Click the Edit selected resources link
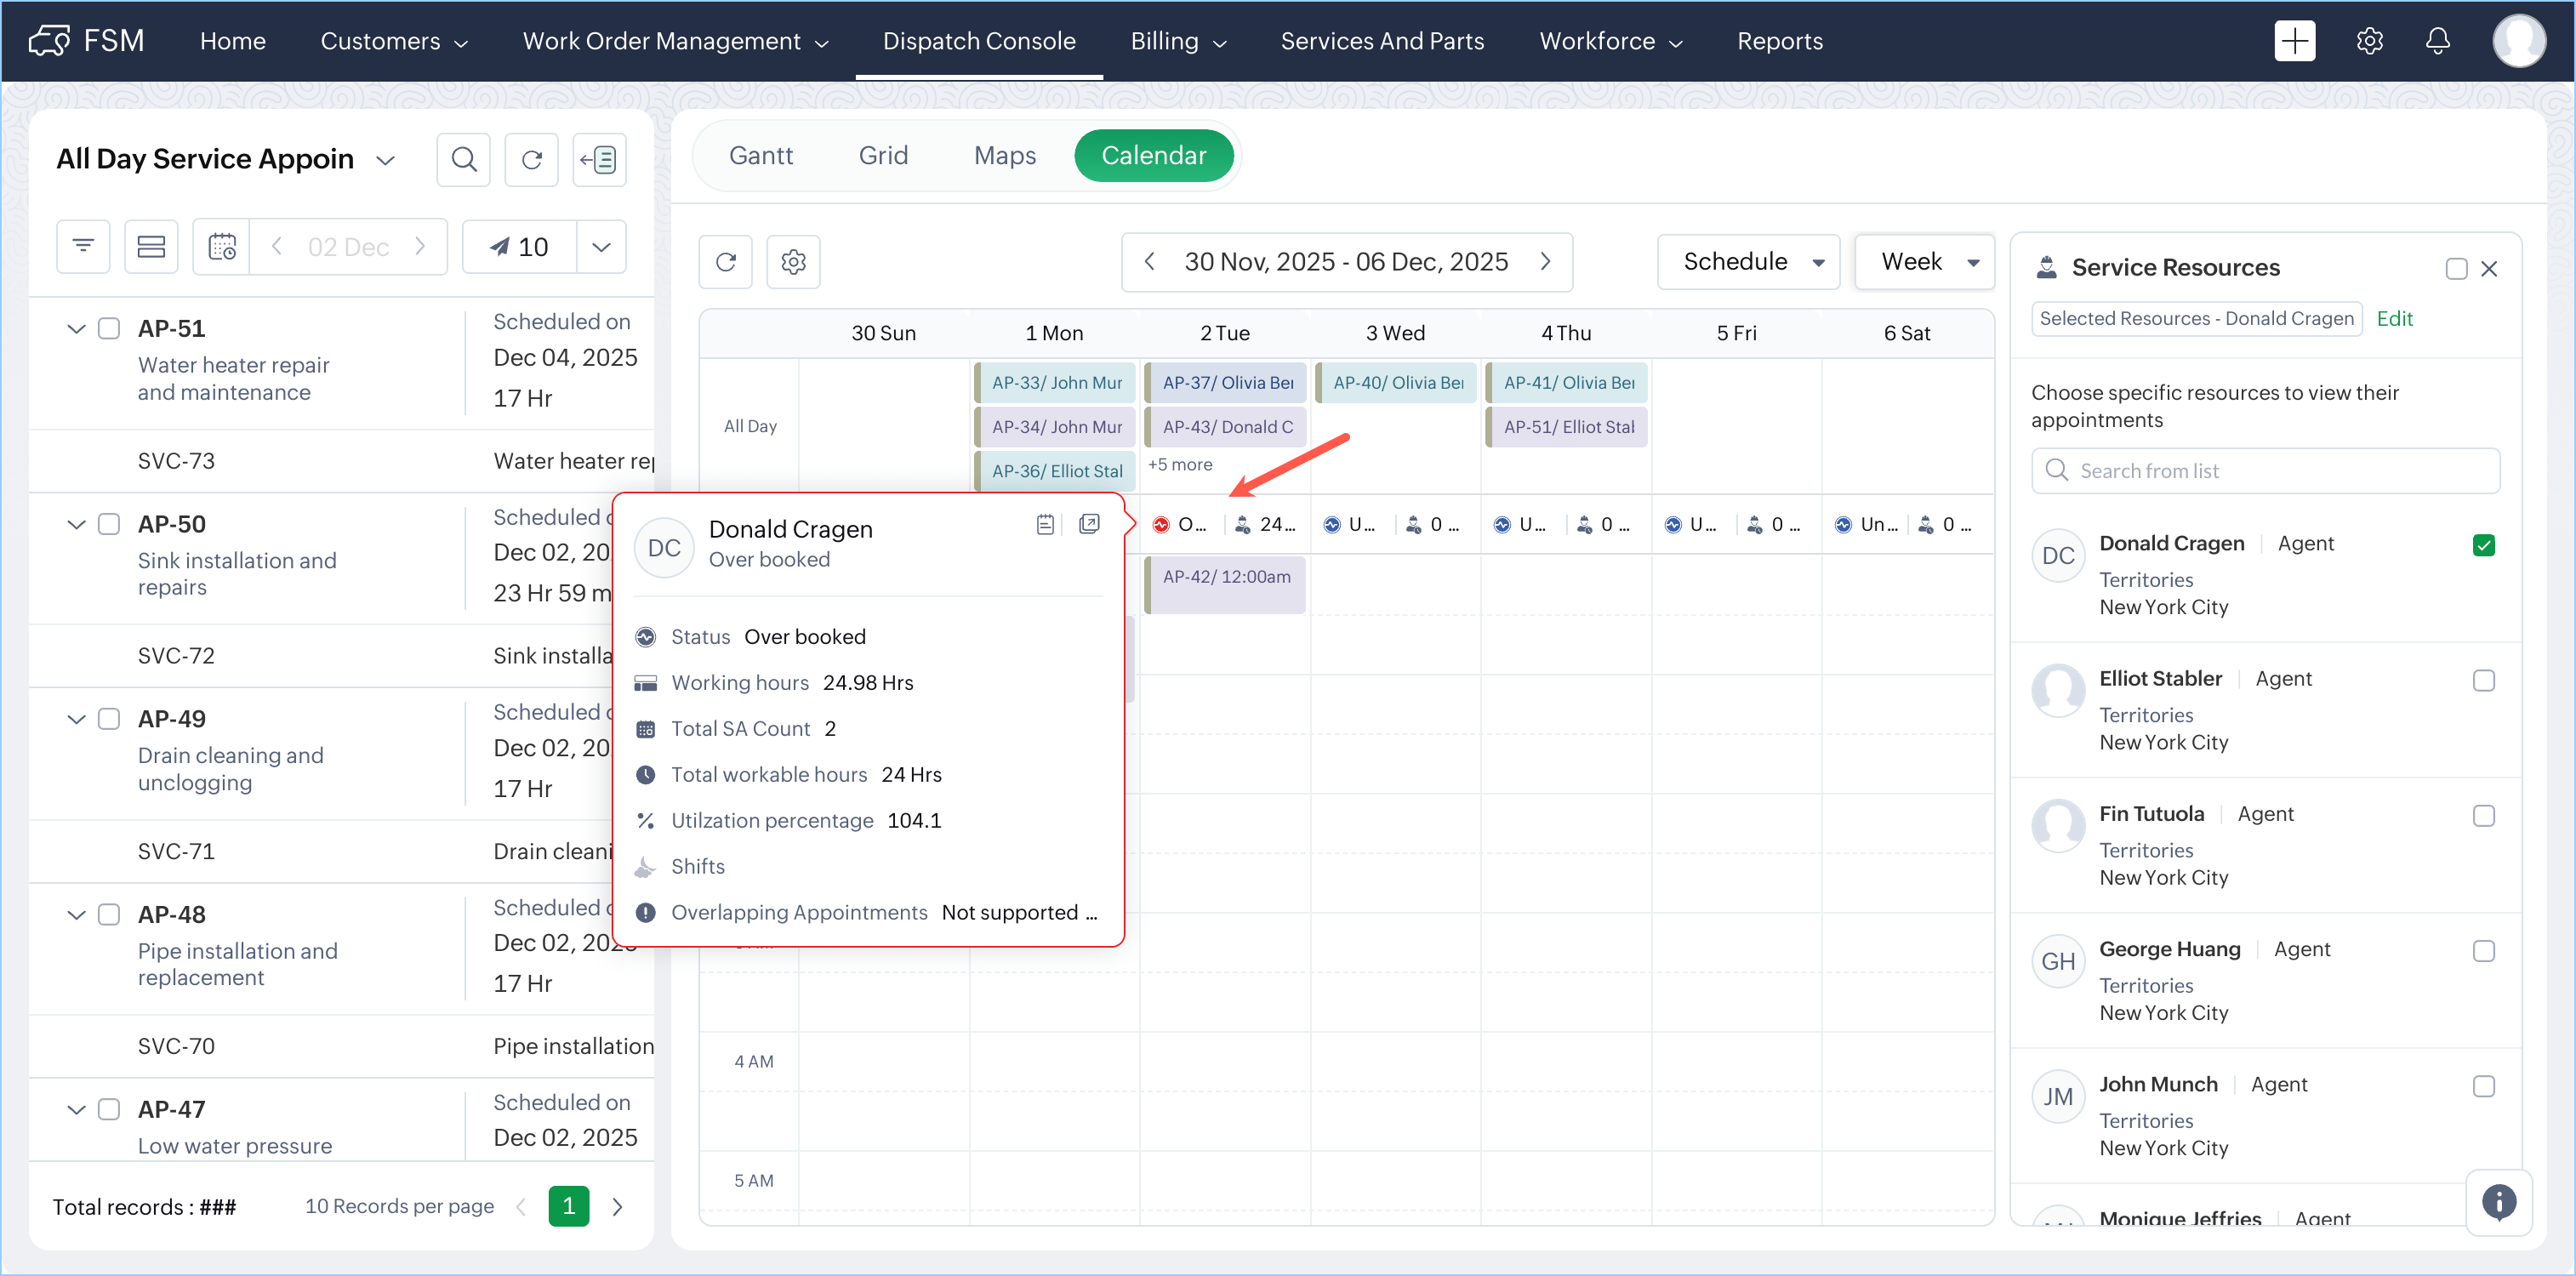 [2394, 319]
